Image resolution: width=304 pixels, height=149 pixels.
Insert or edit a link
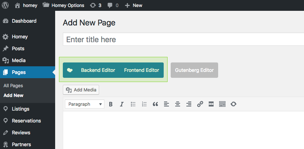(x=200, y=104)
